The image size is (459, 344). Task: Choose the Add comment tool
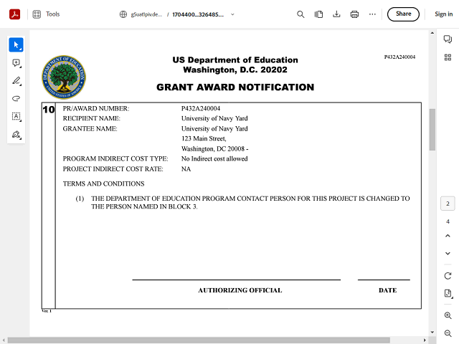pos(16,63)
